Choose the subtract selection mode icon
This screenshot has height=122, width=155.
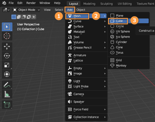click(x=24, y=17)
